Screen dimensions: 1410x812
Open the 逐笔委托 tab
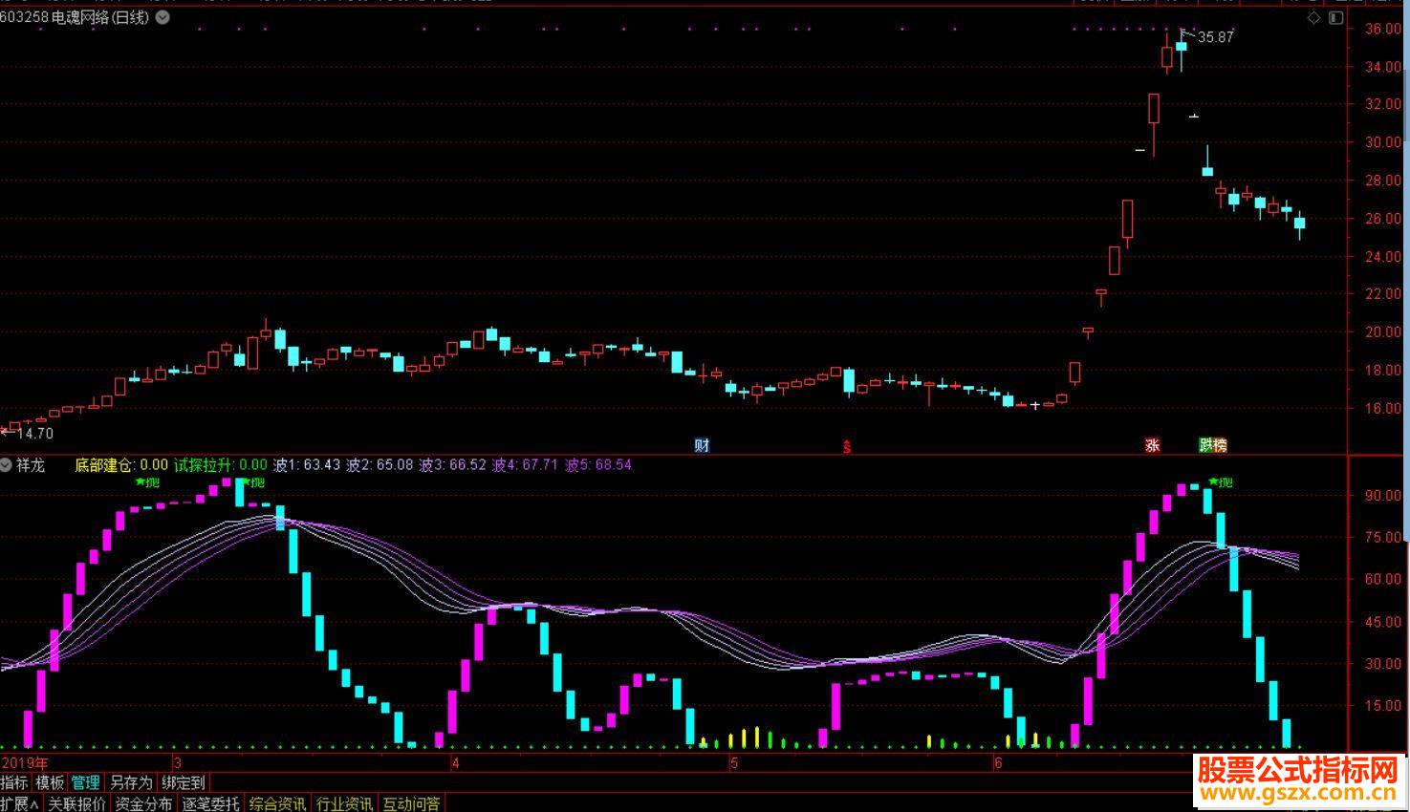211,803
